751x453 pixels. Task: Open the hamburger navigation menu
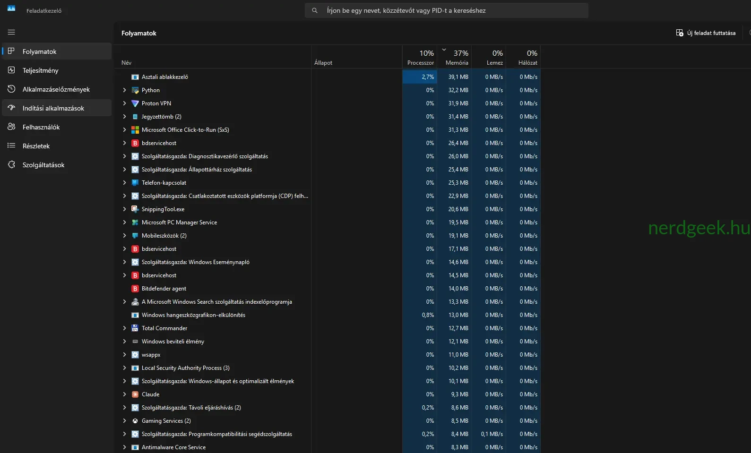point(11,32)
